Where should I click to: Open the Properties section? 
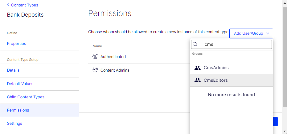[17, 44]
